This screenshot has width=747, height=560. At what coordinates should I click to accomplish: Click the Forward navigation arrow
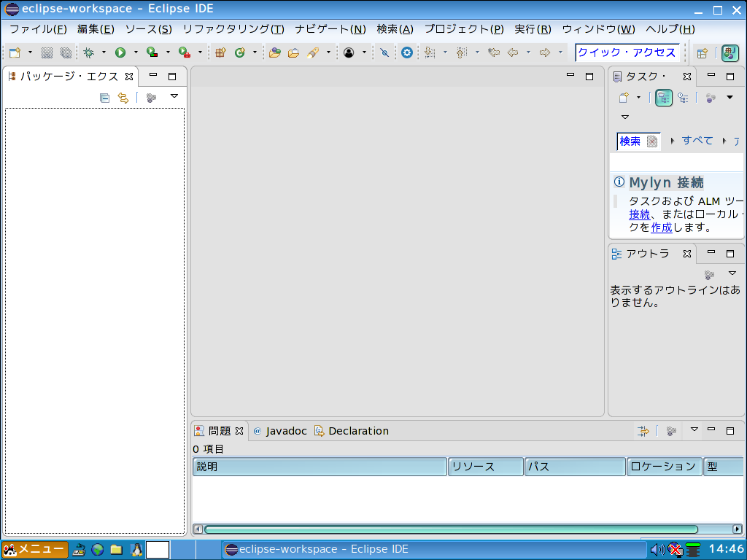coord(545,52)
